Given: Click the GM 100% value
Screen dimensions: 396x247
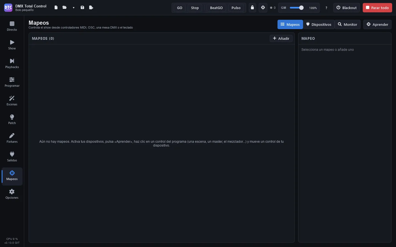Looking at the screenshot, I should tap(313, 8).
